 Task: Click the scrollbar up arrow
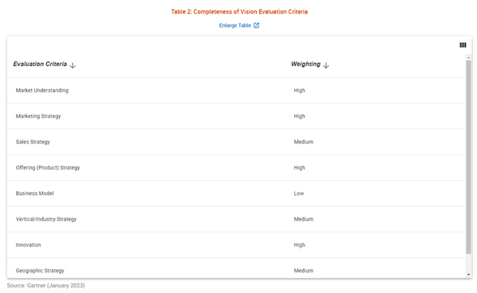click(x=468, y=57)
